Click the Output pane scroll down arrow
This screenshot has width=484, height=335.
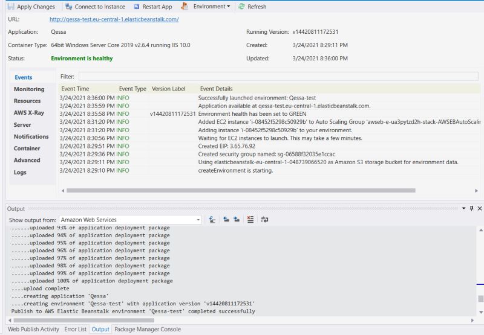click(x=480, y=312)
